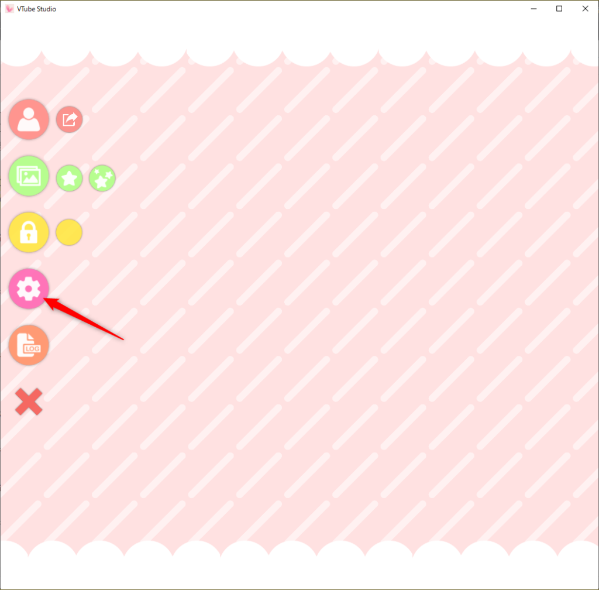The width and height of the screenshot is (599, 590).
Task: Toggle the yellow padlock lock button
Action: tap(29, 232)
